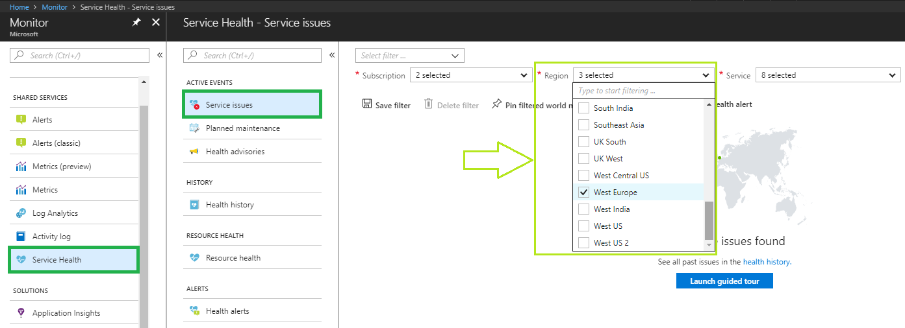Click the Health history icon
This screenshot has width=905, height=328.
point(194,205)
